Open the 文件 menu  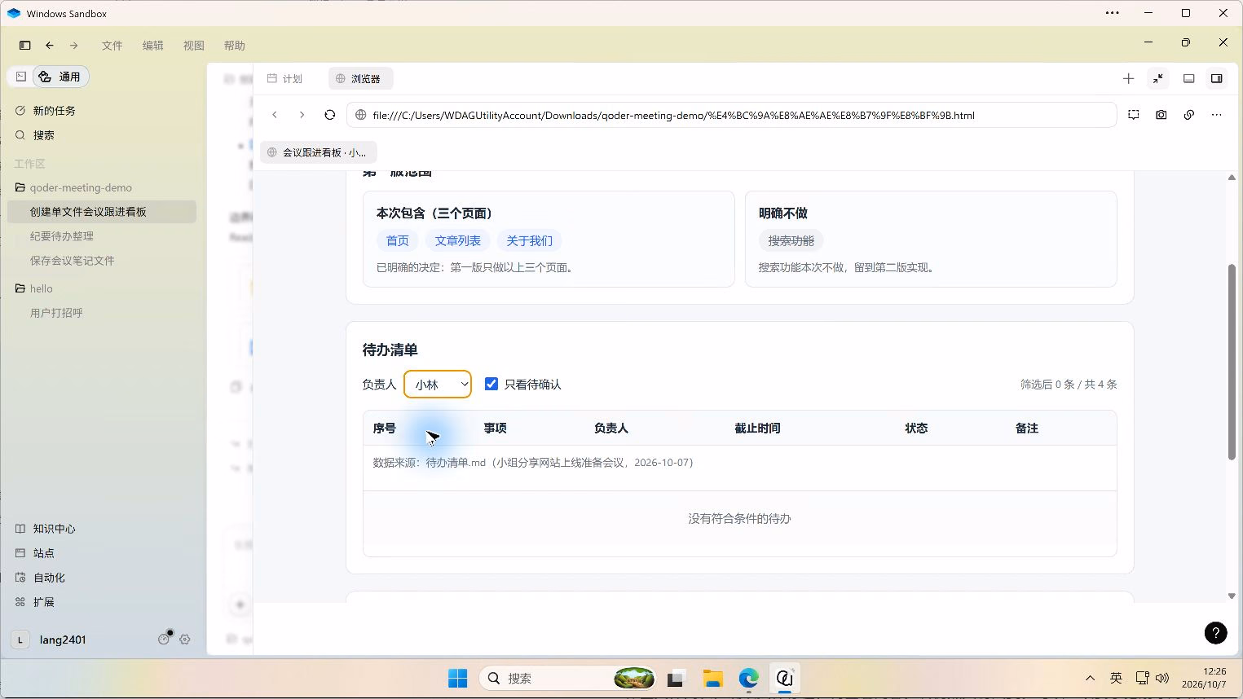click(112, 46)
